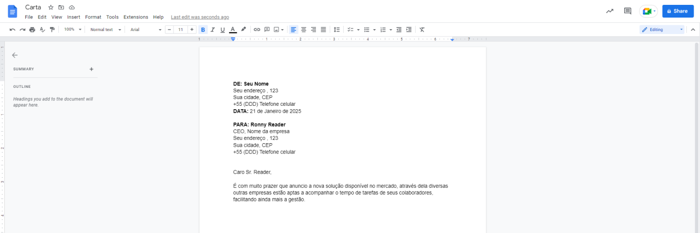Open 'Last edit was seconds ago' link
Image resolution: width=700 pixels, height=233 pixels.
(200, 17)
